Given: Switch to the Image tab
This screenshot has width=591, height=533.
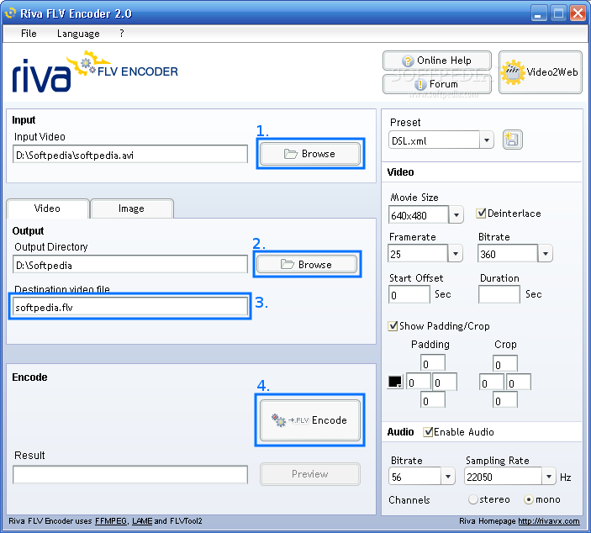Looking at the screenshot, I should tap(131, 208).
